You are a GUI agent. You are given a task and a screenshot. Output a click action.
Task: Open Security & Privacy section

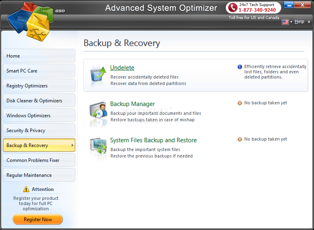(39, 131)
